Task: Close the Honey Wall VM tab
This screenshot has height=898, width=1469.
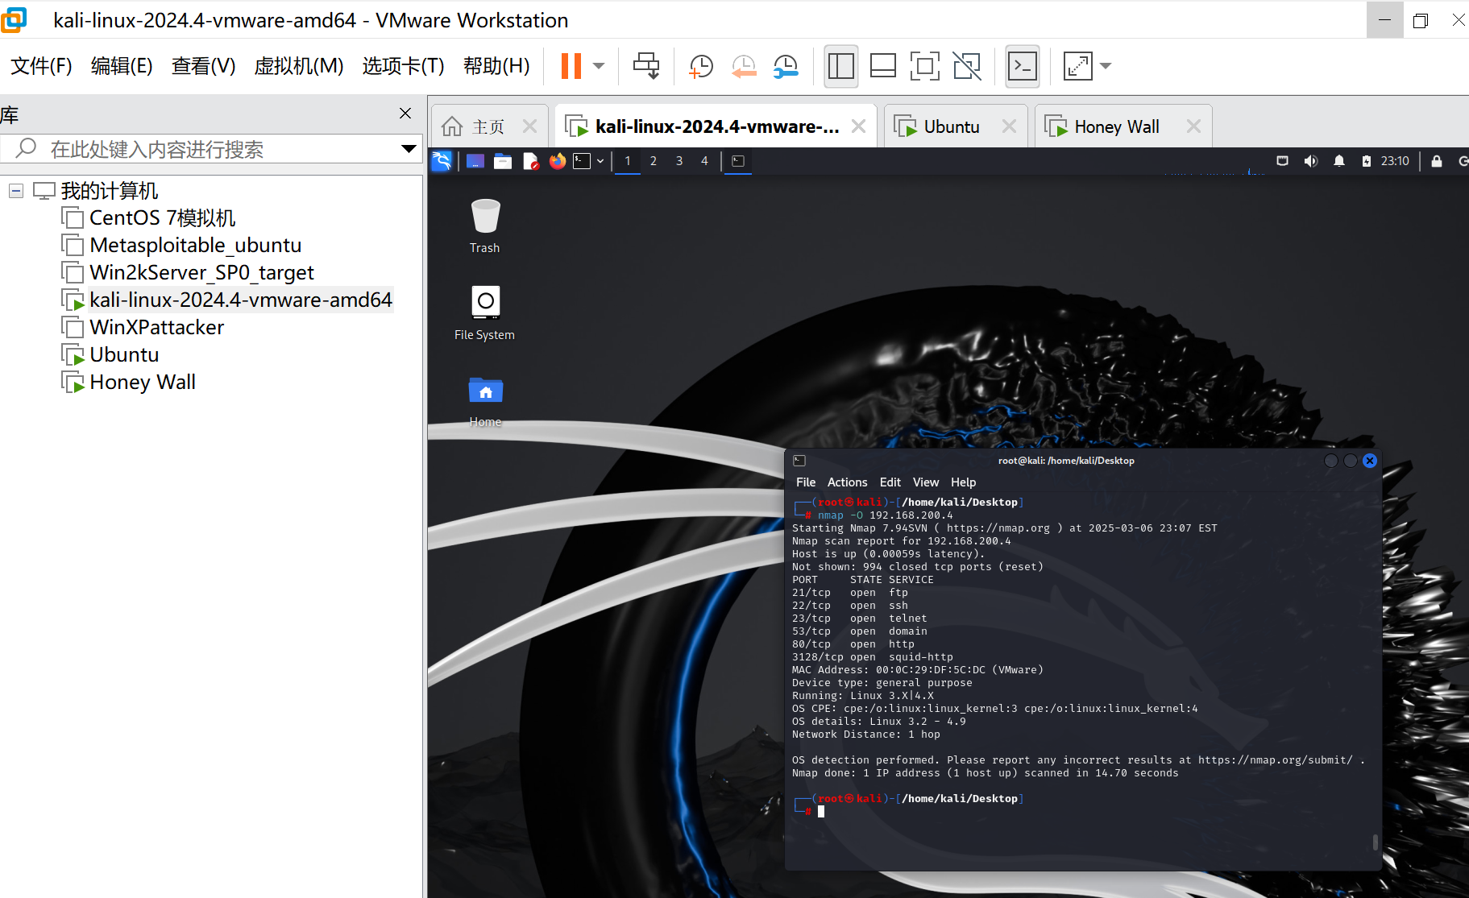Action: (x=1193, y=126)
